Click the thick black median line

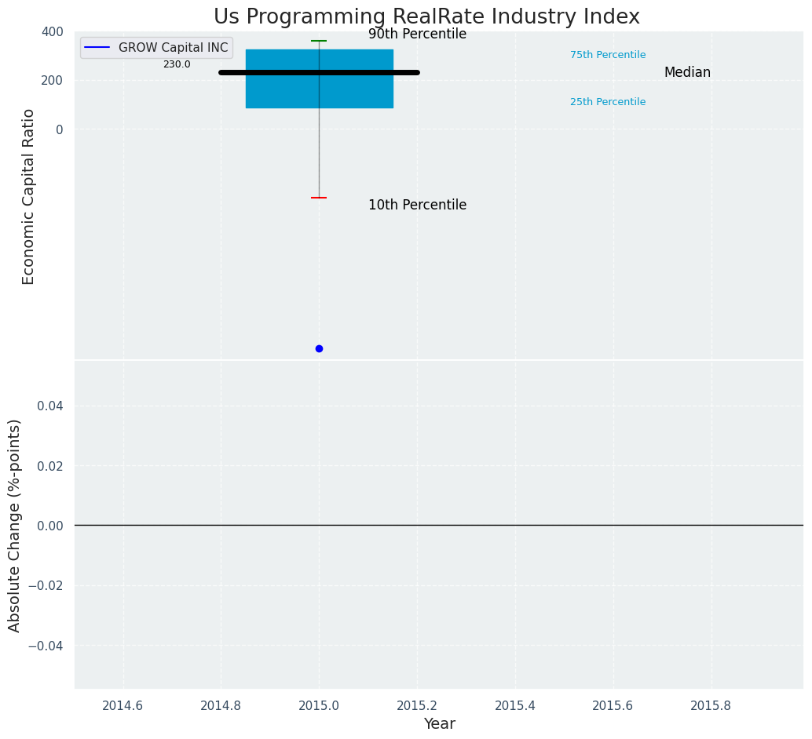point(319,72)
